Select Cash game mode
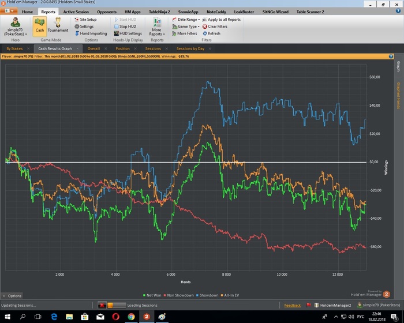404x323 pixels. (40, 26)
